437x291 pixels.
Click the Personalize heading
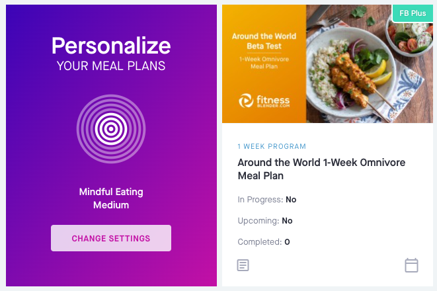[x=111, y=45]
